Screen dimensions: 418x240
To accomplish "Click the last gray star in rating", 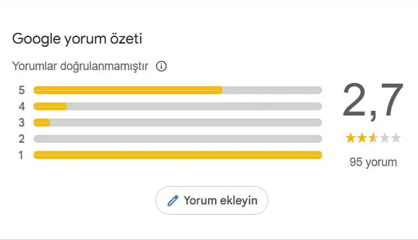I will (396, 138).
